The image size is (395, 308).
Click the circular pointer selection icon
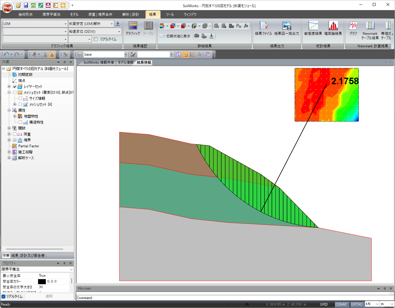[x=178, y=54]
